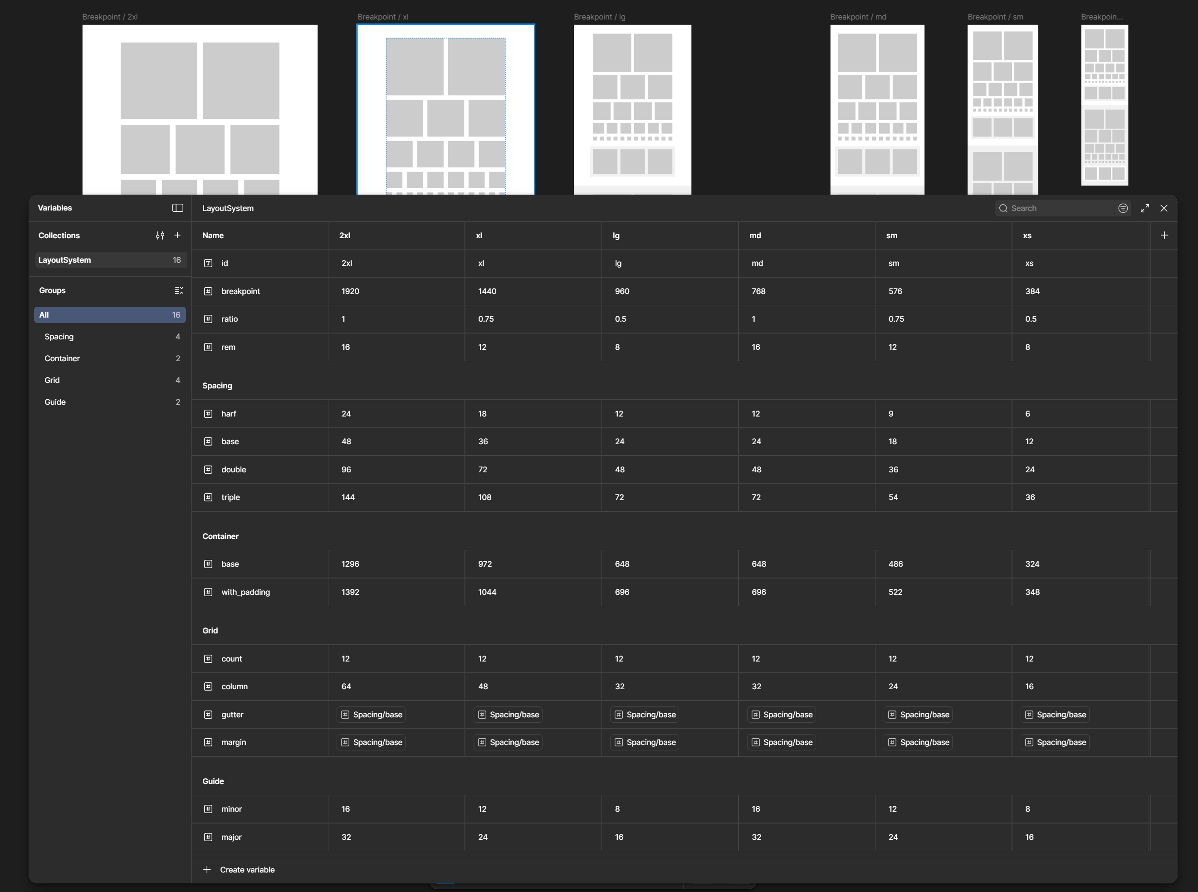Select the LayoutSystem collection
1198x892 pixels.
pos(110,260)
